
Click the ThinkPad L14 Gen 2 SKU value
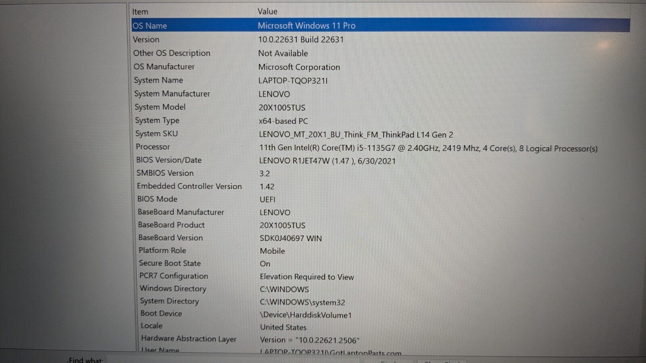point(356,135)
